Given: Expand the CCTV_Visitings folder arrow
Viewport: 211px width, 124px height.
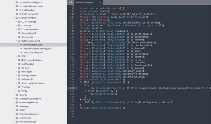Looking at the screenshot, I should (x=16, y=22).
